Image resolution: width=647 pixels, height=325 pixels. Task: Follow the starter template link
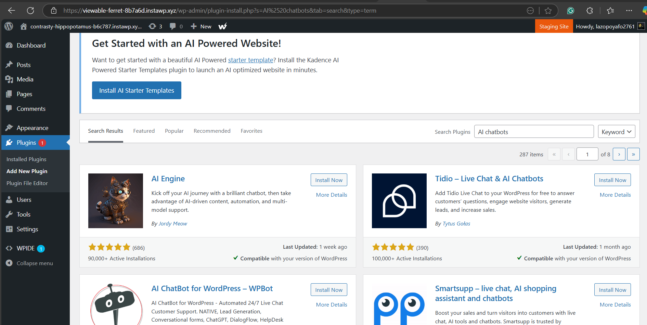tap(251, 60)
